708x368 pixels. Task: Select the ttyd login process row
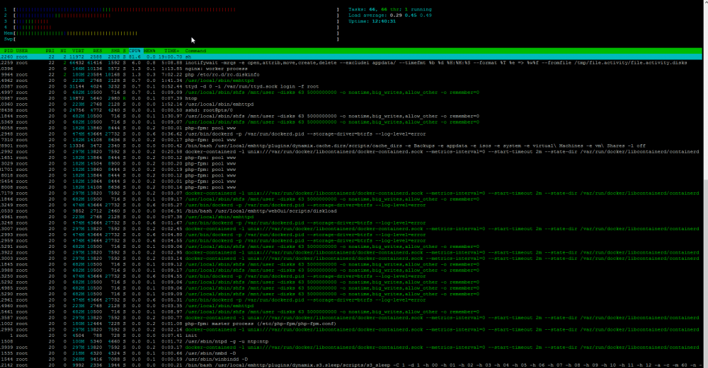click(x=351, y=86)
